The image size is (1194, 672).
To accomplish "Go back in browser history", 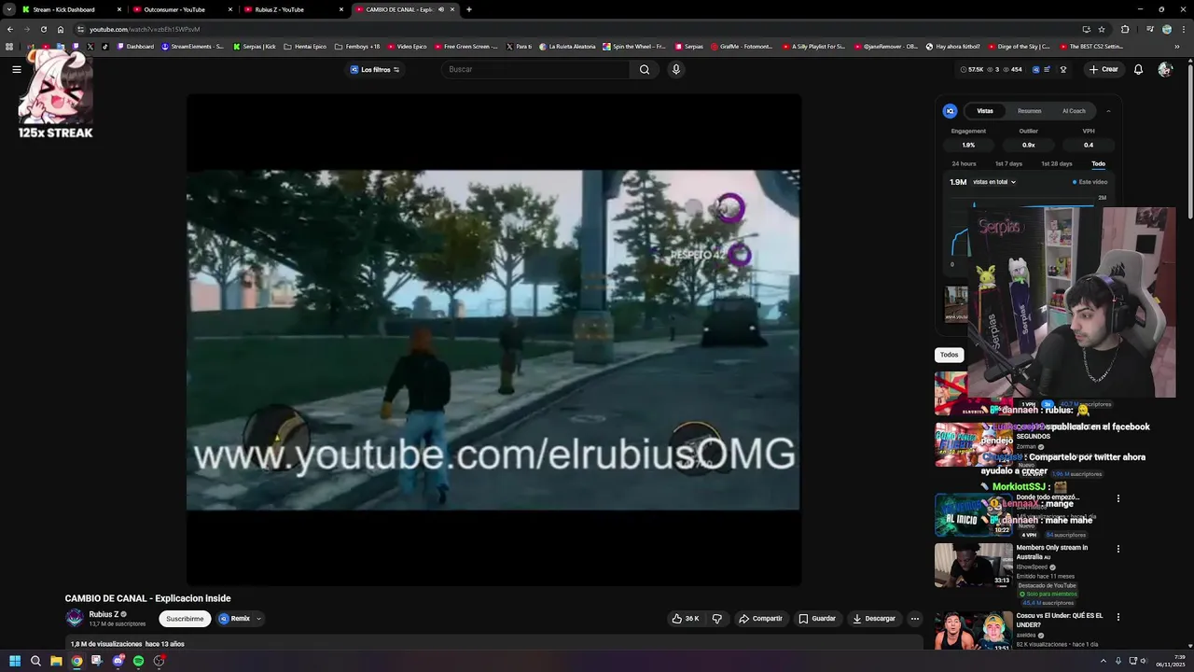I will (10, 29).
